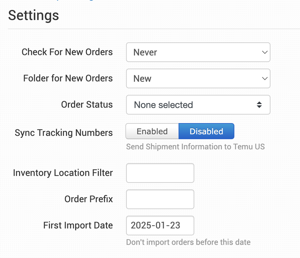This screenshot has width=300, height=258.
Task: Click the "Sync Tracking Numbers" label
Action: pyautogui.click(x=64, y=133)
